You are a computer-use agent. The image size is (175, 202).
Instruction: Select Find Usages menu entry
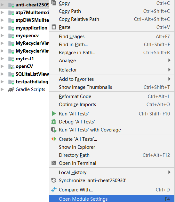point(112,36)
